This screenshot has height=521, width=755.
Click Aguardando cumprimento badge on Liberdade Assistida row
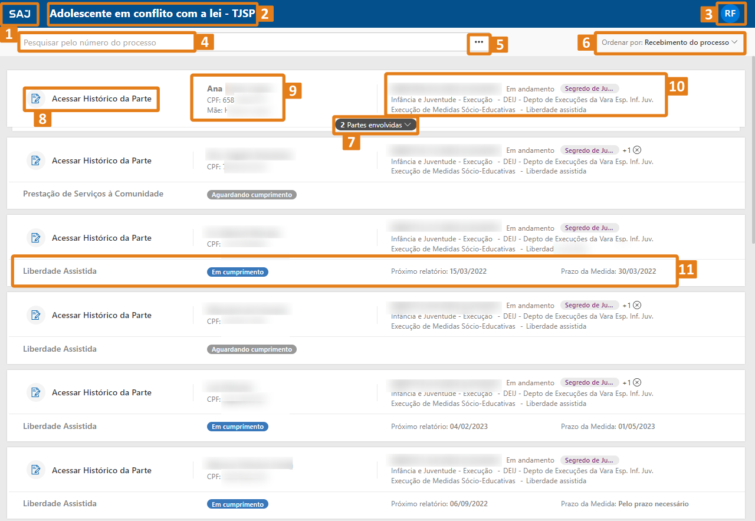pyautogui.click(x=252, y=349)
